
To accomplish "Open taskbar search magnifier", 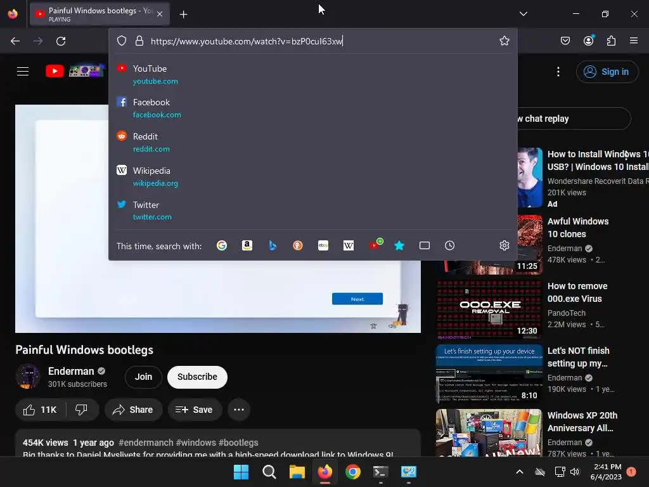I will pyautogui.click(x=269, y=472).
